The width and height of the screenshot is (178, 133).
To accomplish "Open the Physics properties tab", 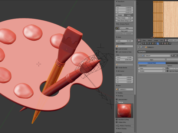I will pyautogui.click(x=170, y=44).
